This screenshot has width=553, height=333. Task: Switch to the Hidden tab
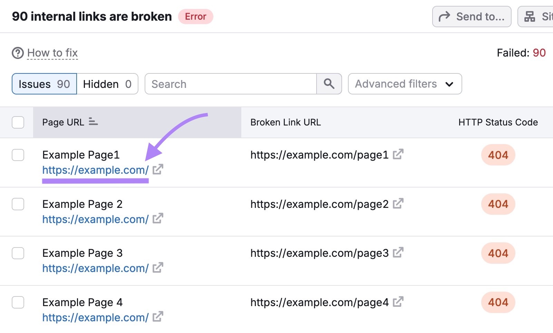click(x=107, y=84)
